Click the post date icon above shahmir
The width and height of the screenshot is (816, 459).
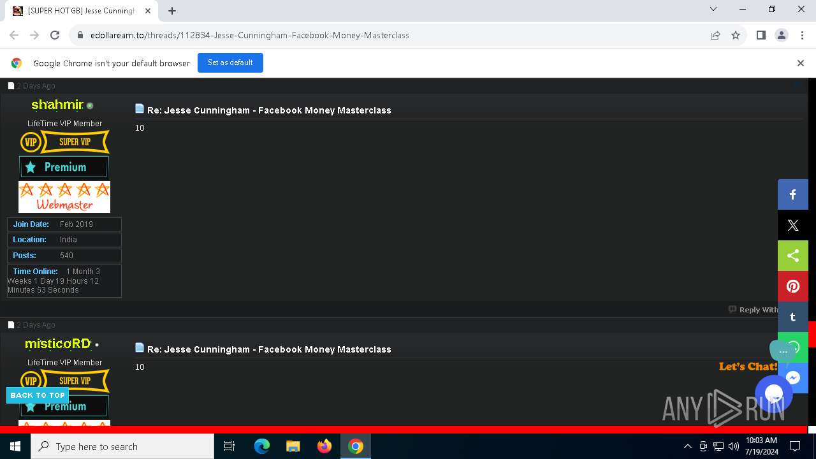(11, 85)
